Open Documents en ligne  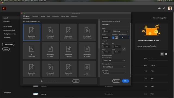9,30
